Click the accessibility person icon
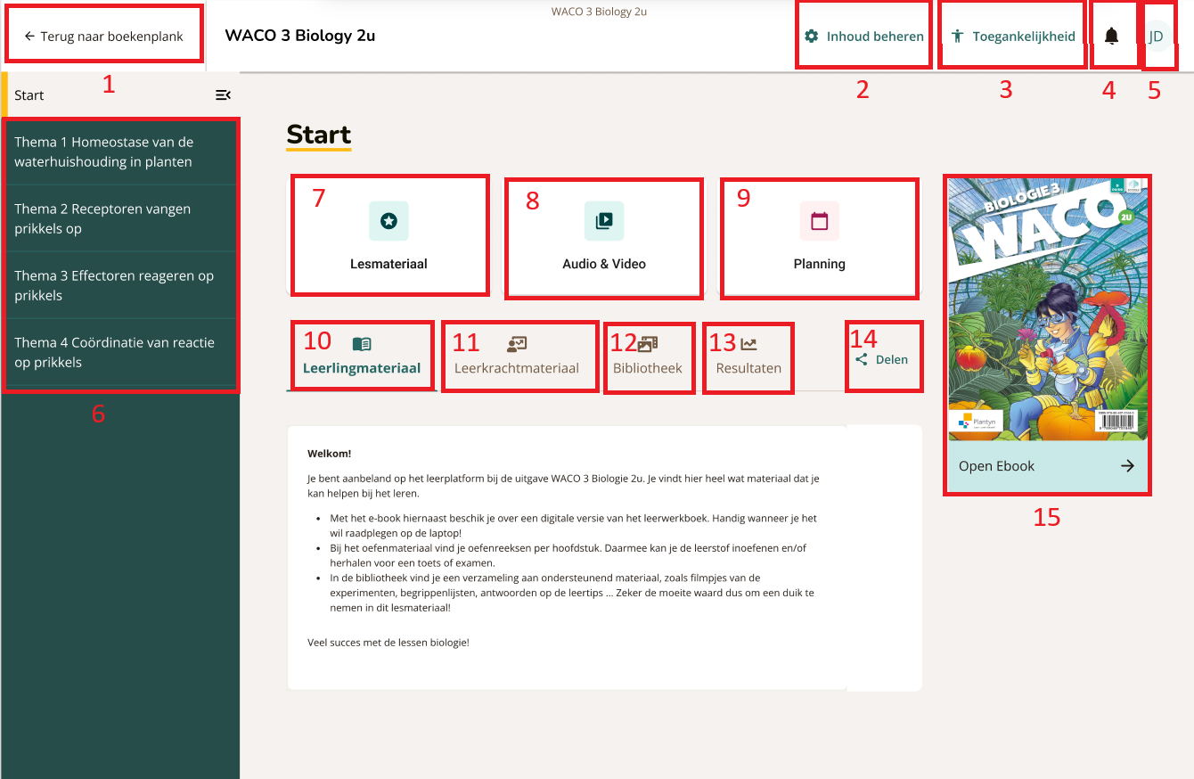Viewport: 1194px width, 779px height. pyautogui.click(x=958, y=37)
